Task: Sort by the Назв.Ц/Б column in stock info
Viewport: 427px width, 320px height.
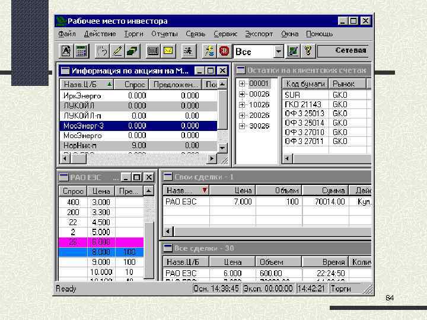Action: coord(87,84)
